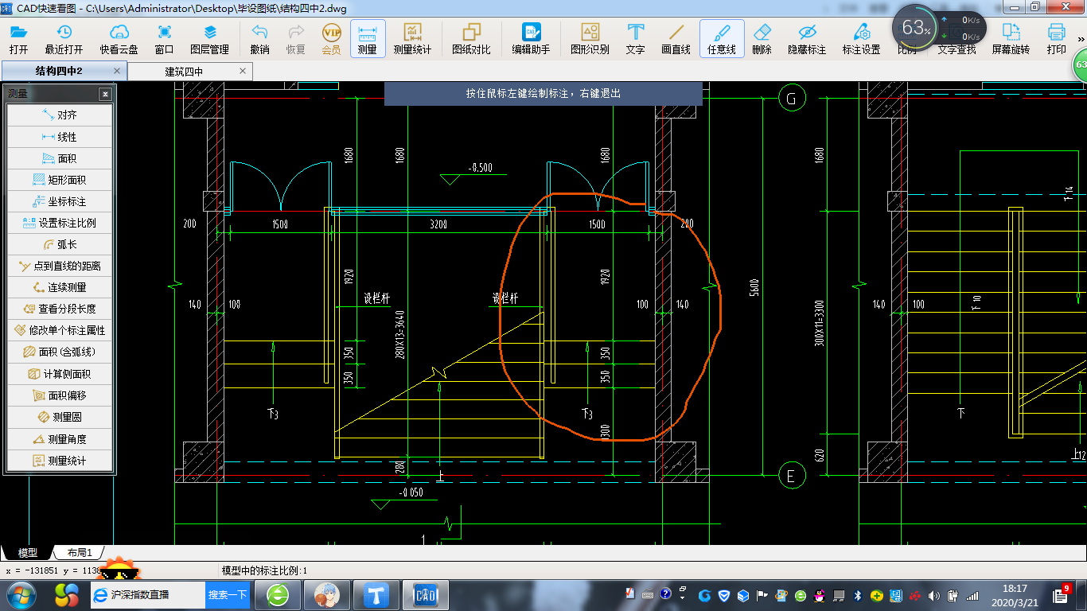Close the 建筑四中 tab
The height and width of the screenshot is (611, 1087).
point(244,71)
